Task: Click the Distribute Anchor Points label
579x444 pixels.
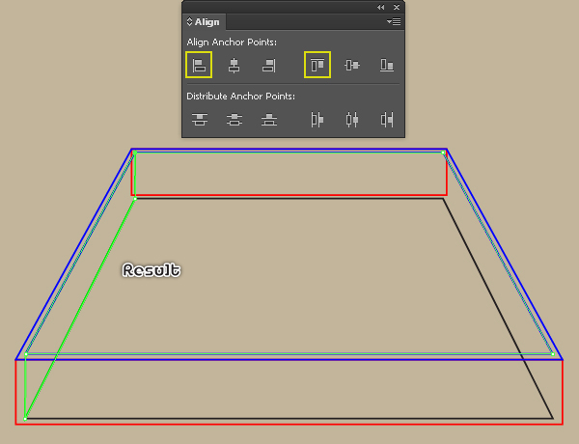Action: [x=240, y=97]
